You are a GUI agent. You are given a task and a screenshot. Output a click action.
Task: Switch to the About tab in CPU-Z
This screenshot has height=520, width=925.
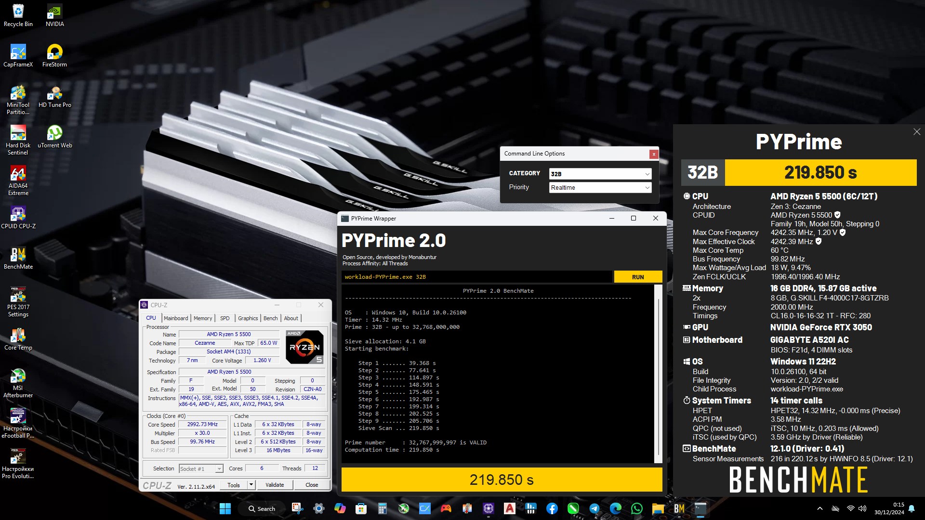point(291,318)
